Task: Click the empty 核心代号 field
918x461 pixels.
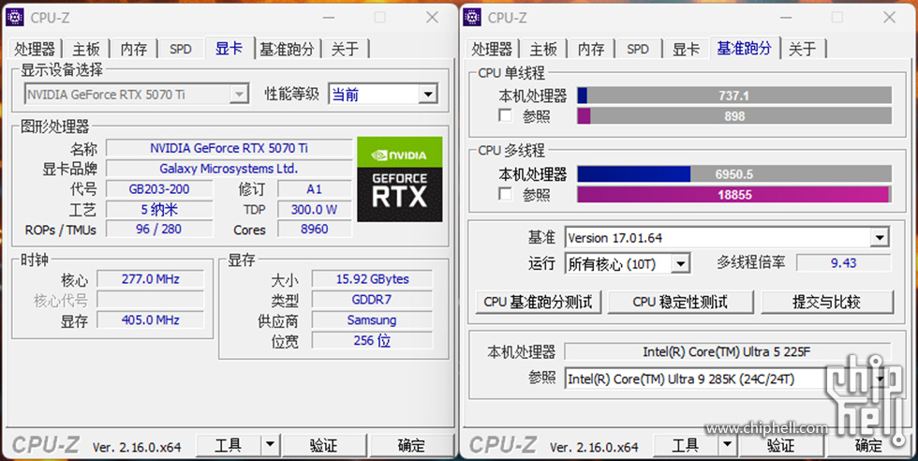Action: [x=151, y=300]
